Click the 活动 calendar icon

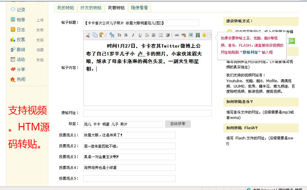click(13, 59)
